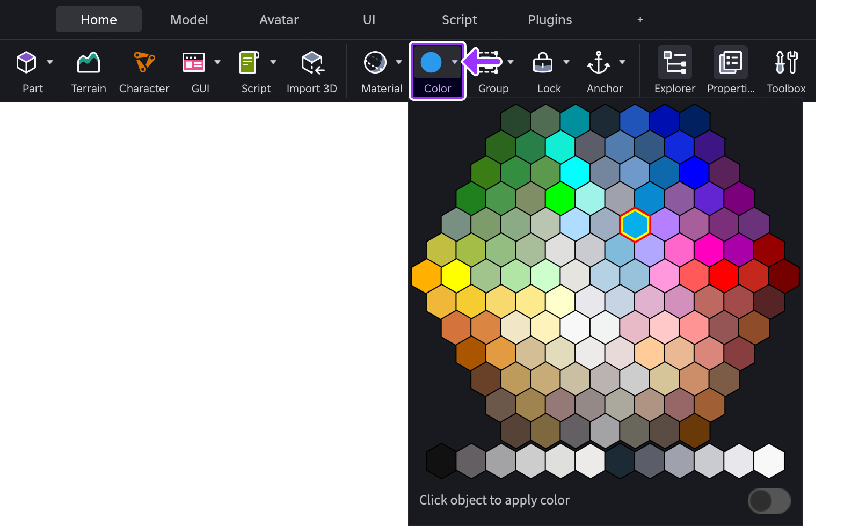Pick the bright yellow color hexagon
The width and height of the screenshot is (859, 526).
coord(456,276)
